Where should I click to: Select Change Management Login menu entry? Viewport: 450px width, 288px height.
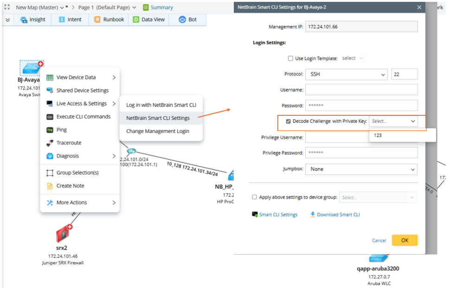(x=158, y=131)
